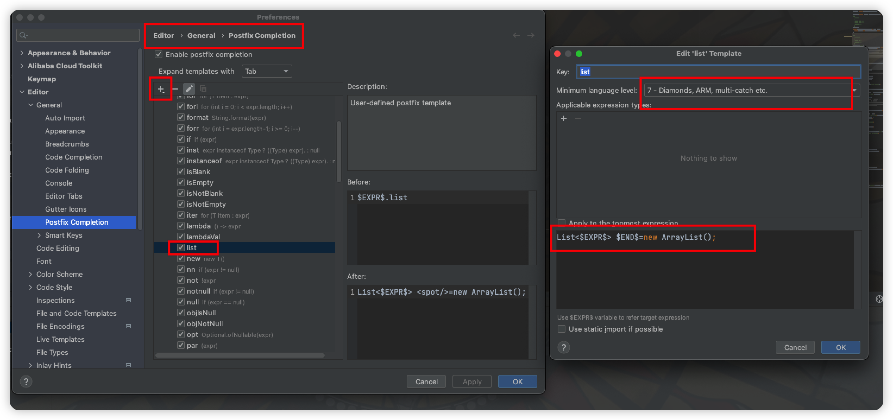Click OK in Preferences dialog
Image resolution: width=893 pixels, height=420 pixels.
point(517,381)
